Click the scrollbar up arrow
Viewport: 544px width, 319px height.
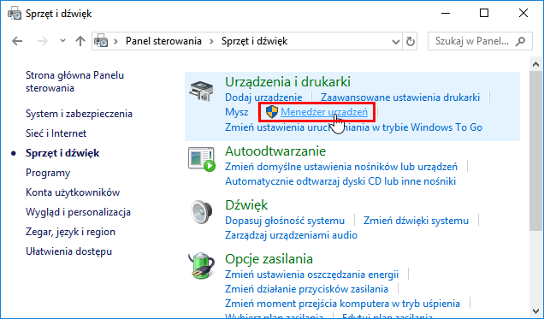(x=536, y=64)
